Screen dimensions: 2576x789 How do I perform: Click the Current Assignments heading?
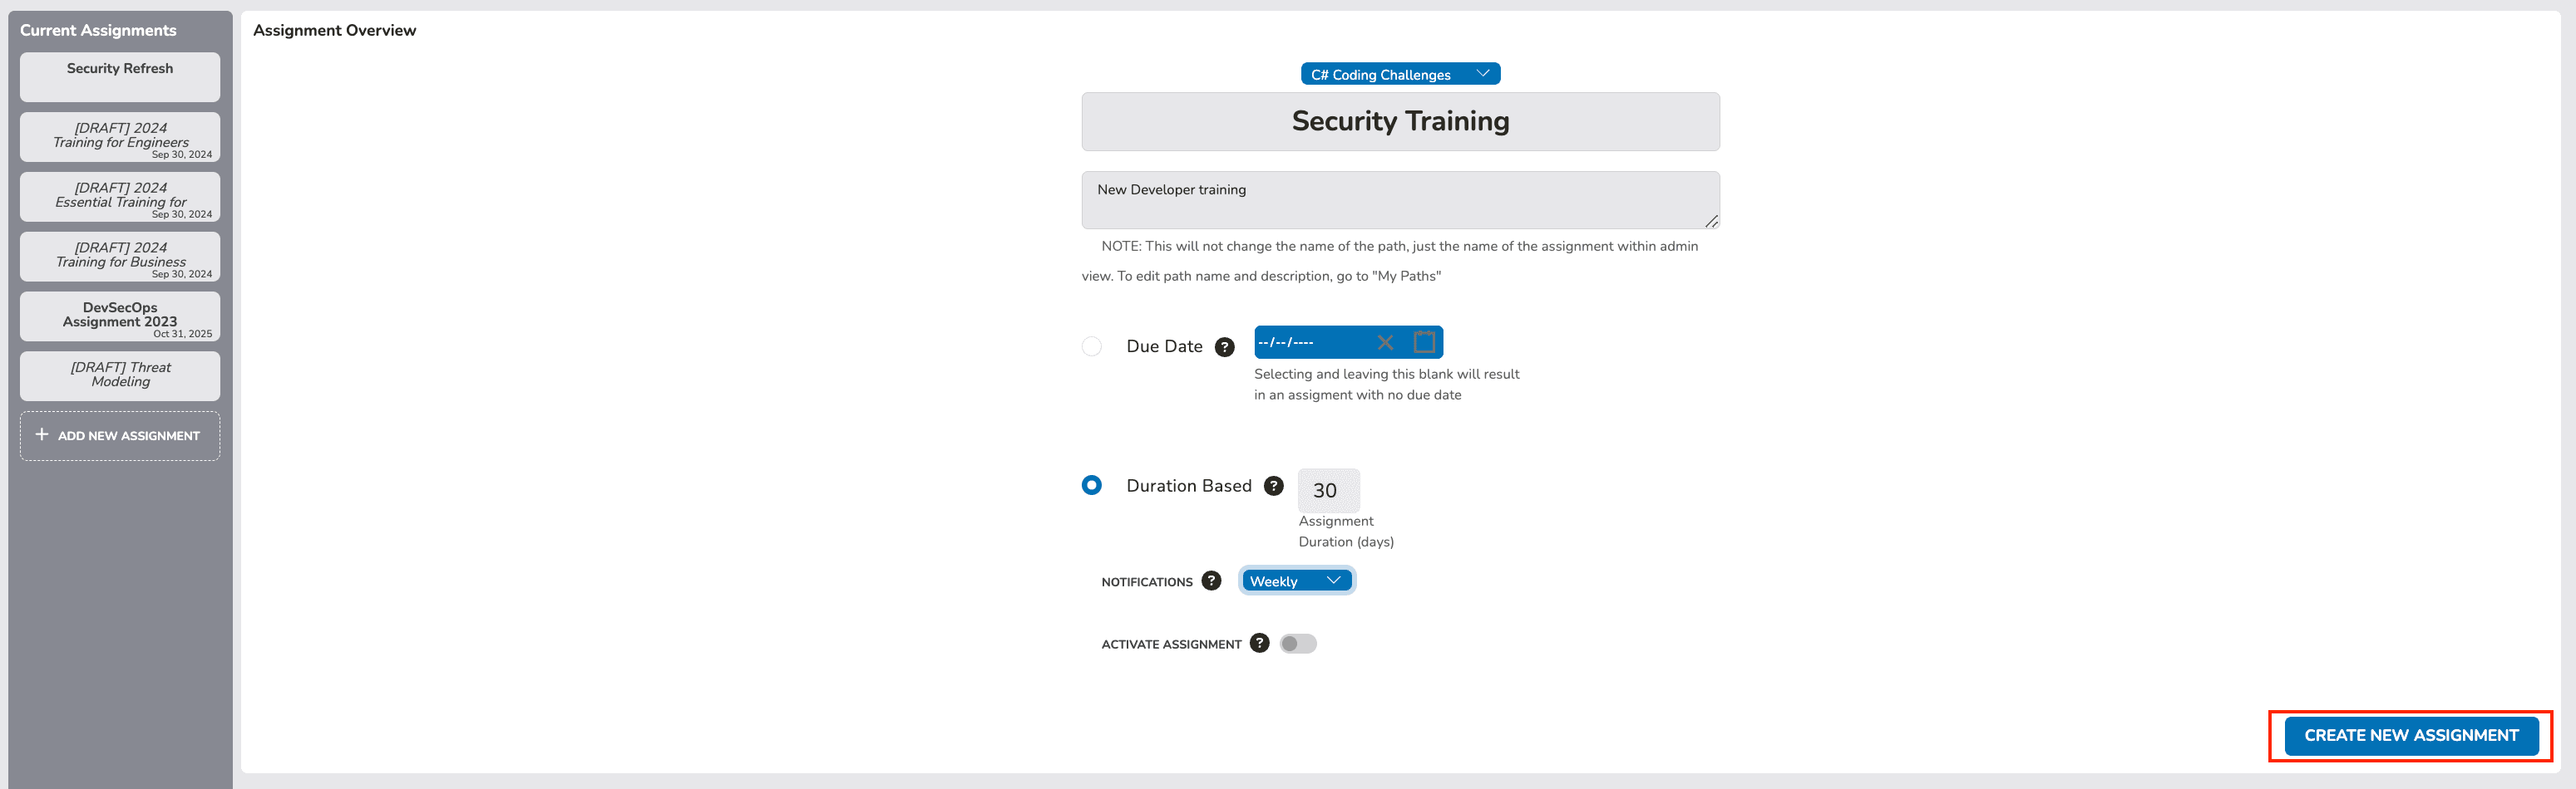point(98,31)
